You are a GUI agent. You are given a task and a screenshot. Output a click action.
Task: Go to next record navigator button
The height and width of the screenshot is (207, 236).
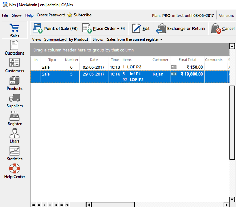coord(50,205)
